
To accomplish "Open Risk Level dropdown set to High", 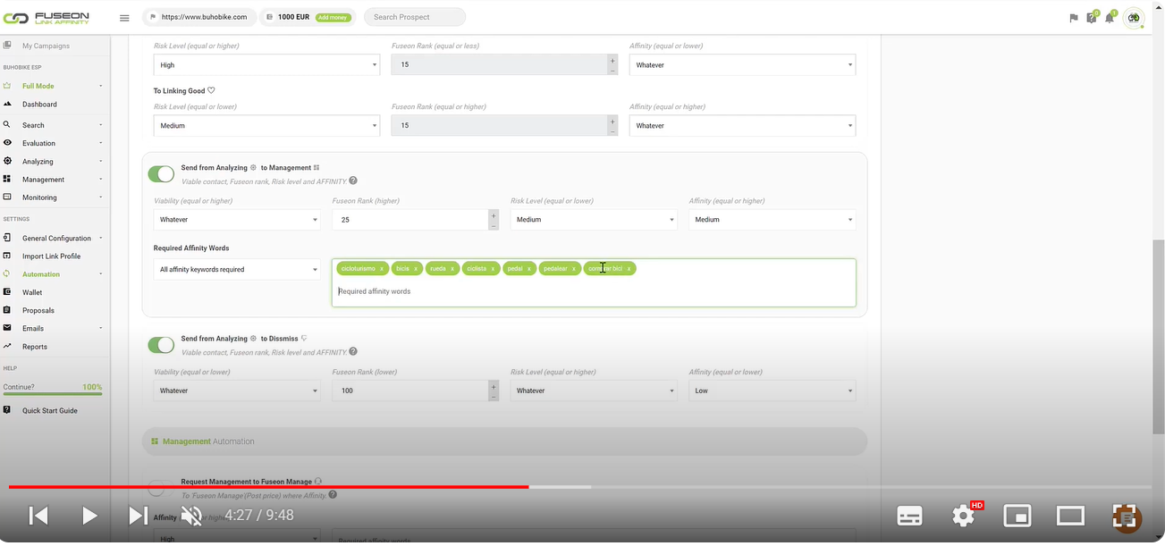I will (x=266, y=65).
